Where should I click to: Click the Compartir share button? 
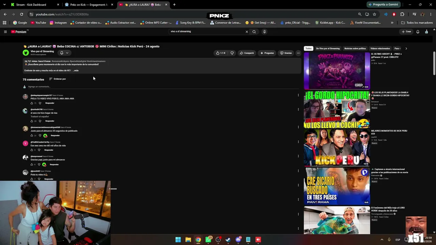click(247, 53)
